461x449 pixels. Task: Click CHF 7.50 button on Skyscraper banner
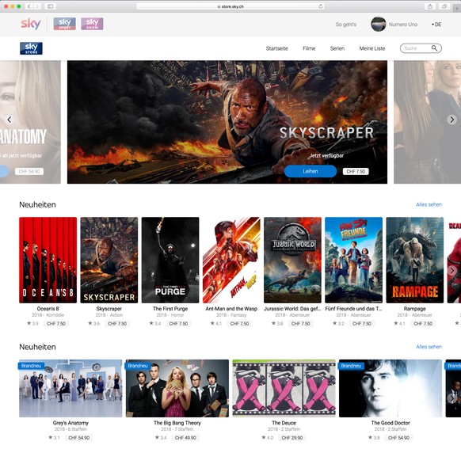coord(356,171)
